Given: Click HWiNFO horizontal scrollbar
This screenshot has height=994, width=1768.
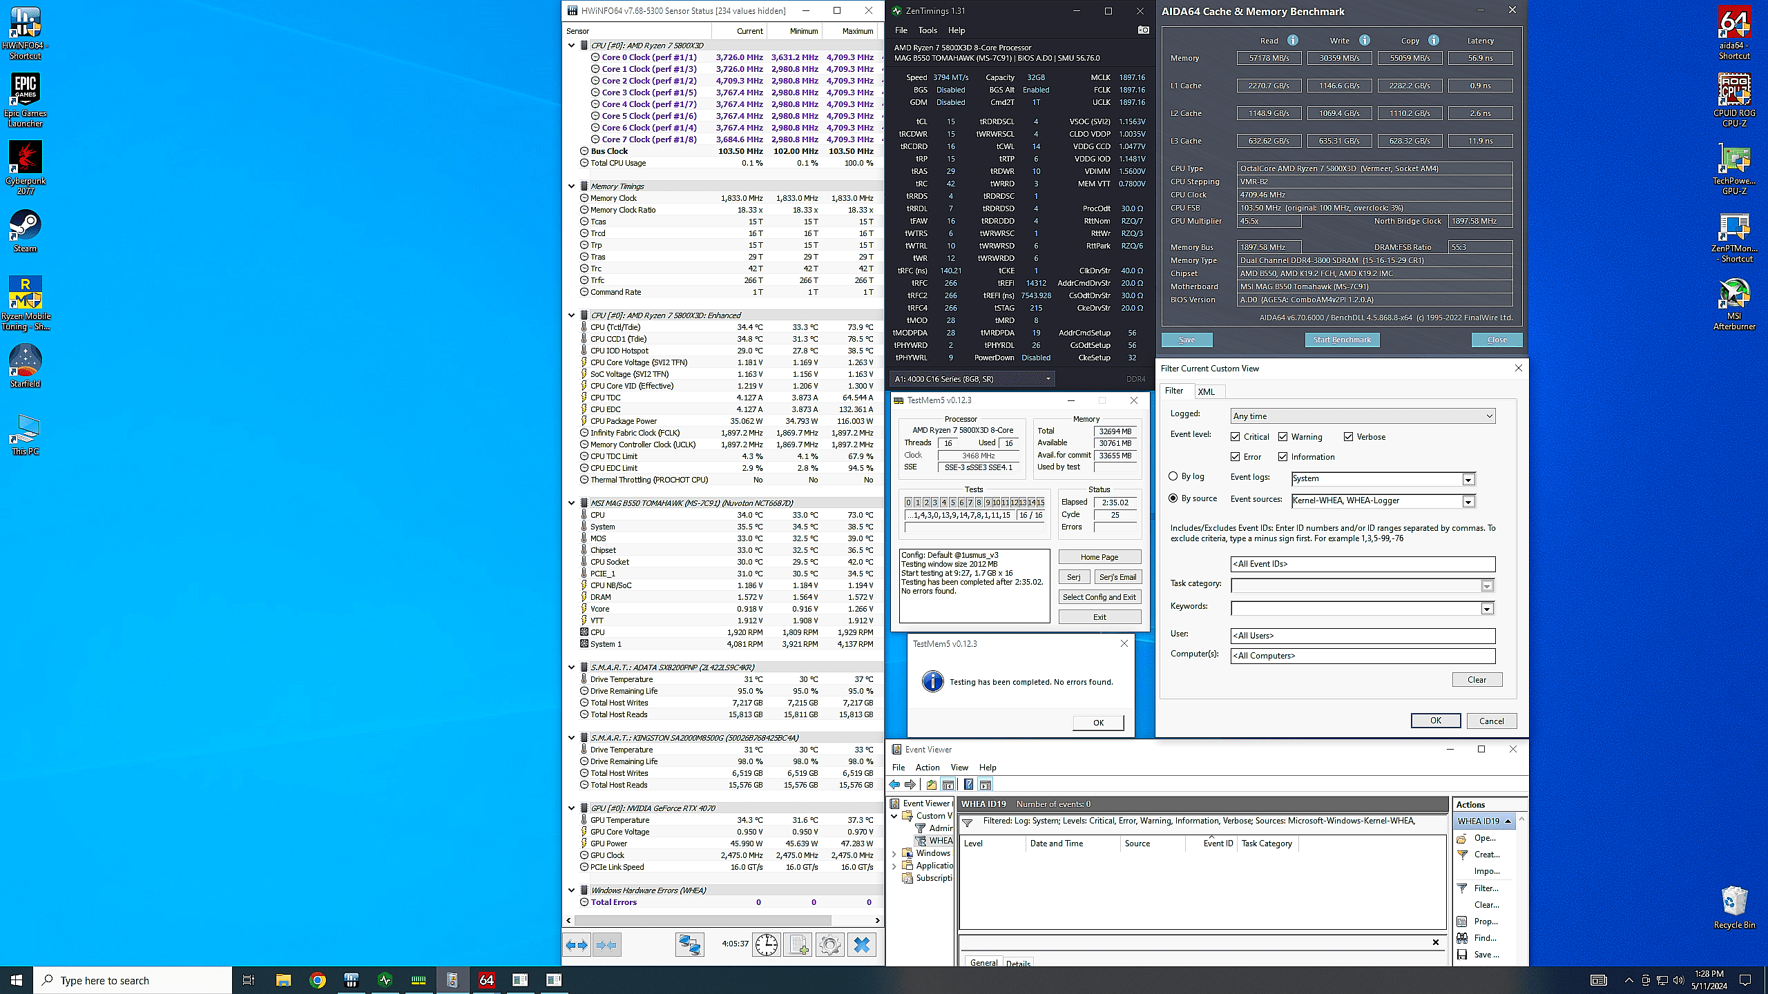Looking at the screenshot, I should pyautogui.click(x=702, y=920).
